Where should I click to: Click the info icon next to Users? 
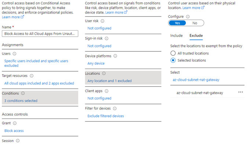(14, 54)
